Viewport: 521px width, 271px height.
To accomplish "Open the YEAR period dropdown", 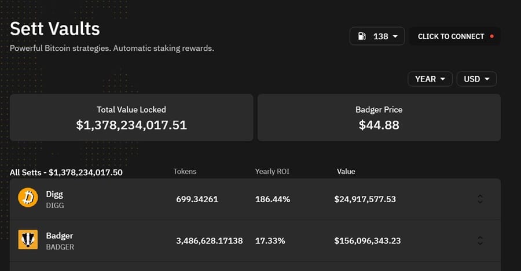I will pos(430,79).
